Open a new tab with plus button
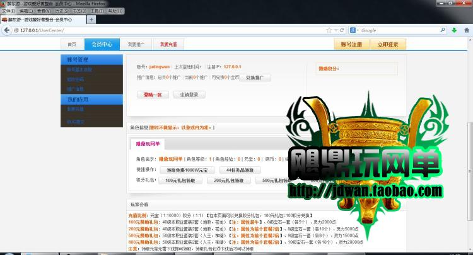Image resolution: width=473 pixels, height=255 pixels. [x=91, y=20]
